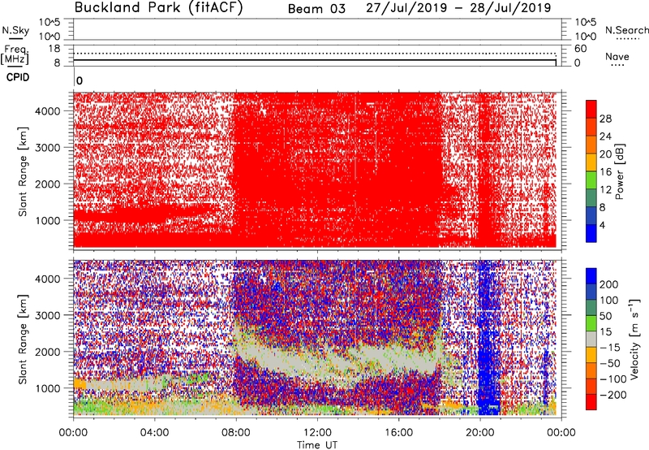This screenshot has width=649, height=450.
Task: Click the Buckland Park (fitACF) title
Action: (x=158, y=8)
